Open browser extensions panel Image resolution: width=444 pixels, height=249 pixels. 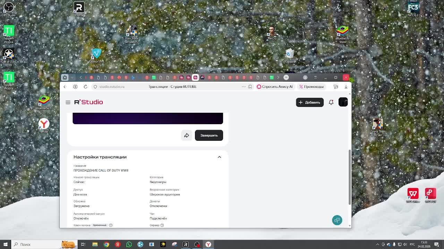[x=336, y=87]
